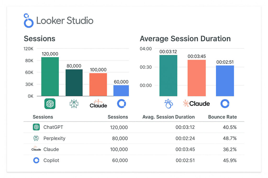Screen dimensions: 268x178
Task: Select the ChatGPT name in the table
Action: point(53,127)
